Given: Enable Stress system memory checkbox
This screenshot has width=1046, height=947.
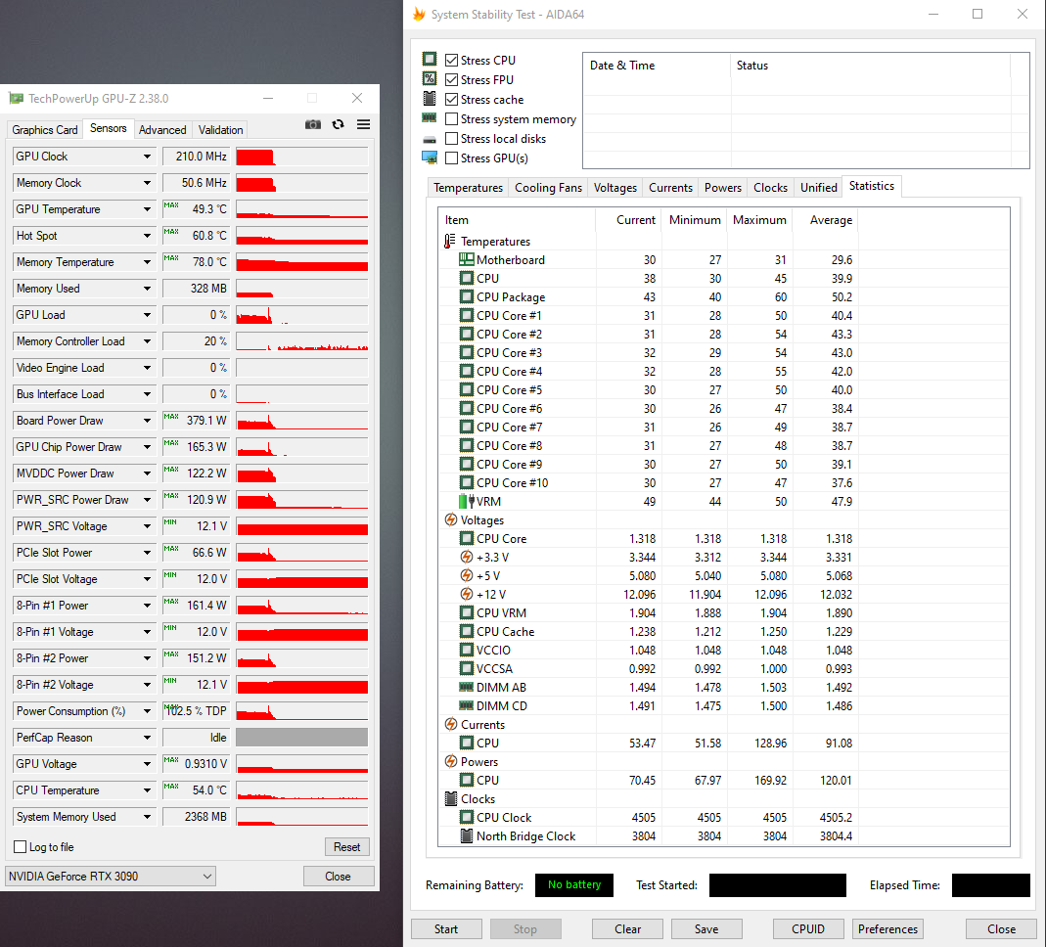Looking at the screenshot, I should [x=451, y=119].
